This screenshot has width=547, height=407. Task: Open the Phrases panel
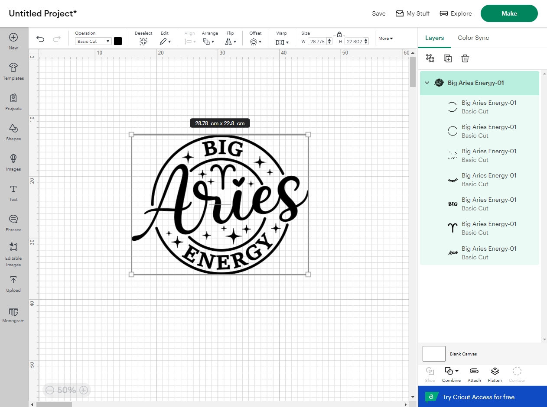pos(13,223)
